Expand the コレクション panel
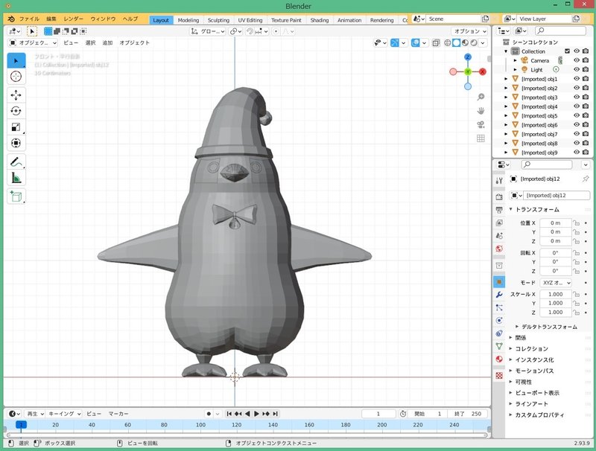The height and width of the screenshot is (451, 596). 531,348
